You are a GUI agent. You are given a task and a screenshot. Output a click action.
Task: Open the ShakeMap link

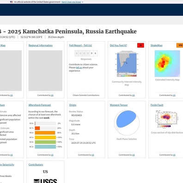click(156, 45)
